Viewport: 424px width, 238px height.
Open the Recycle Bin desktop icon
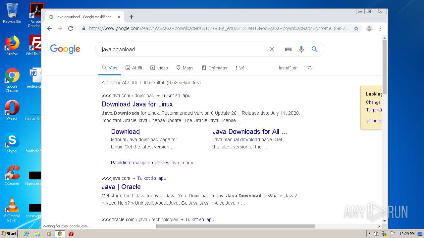coord(12,13)
